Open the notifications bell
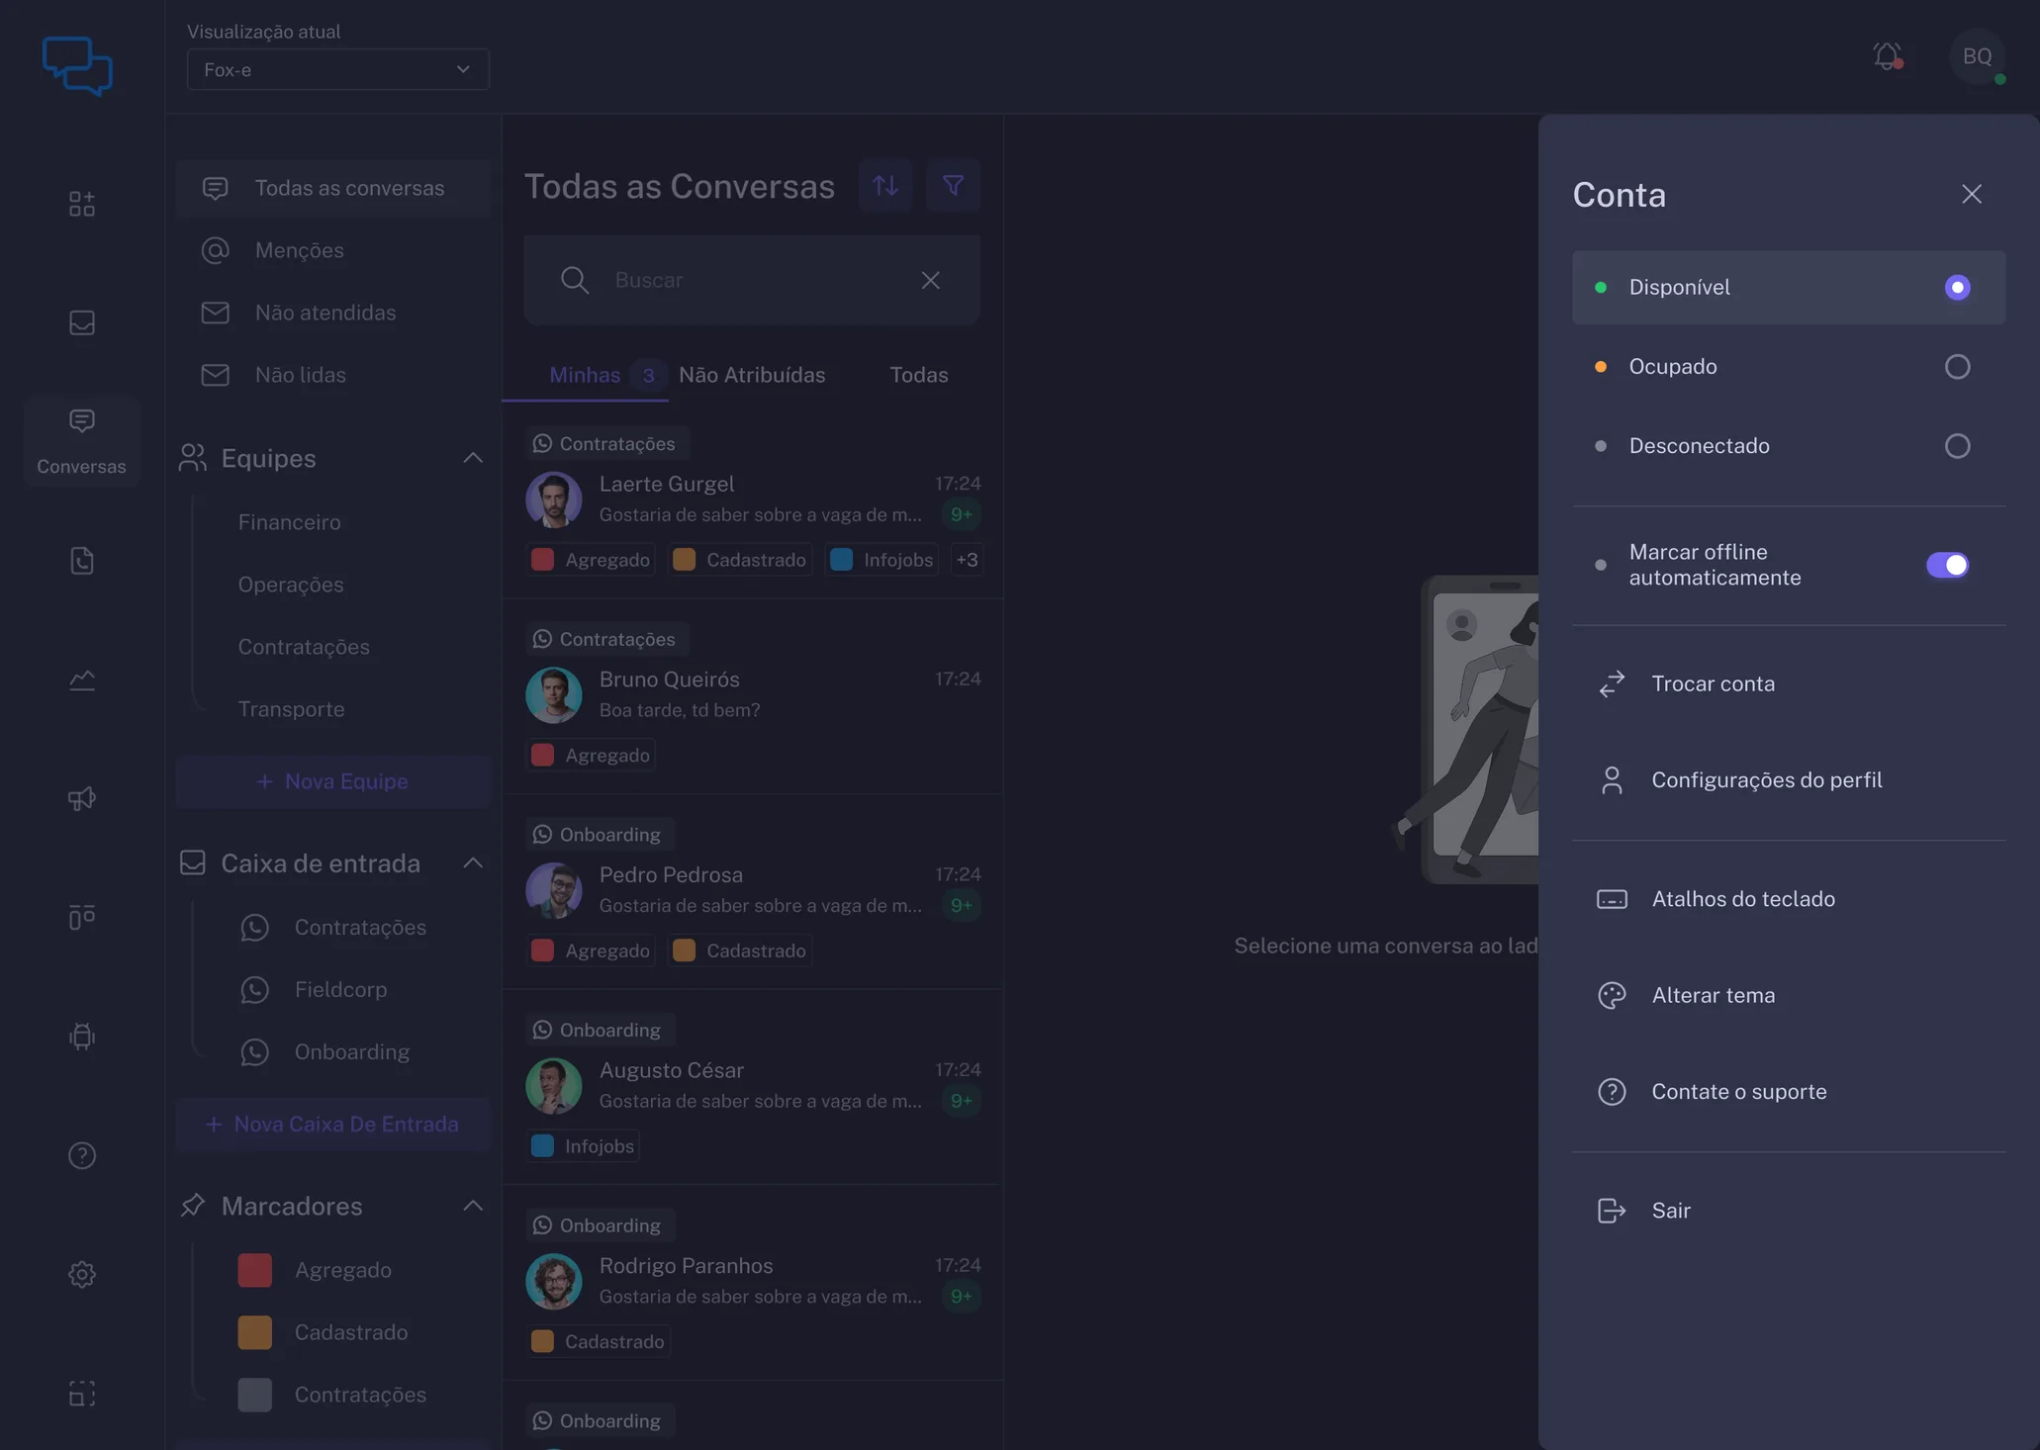Viewport: 2040px width, 1450px height. pyautogui.click(x=1888, y=55)
